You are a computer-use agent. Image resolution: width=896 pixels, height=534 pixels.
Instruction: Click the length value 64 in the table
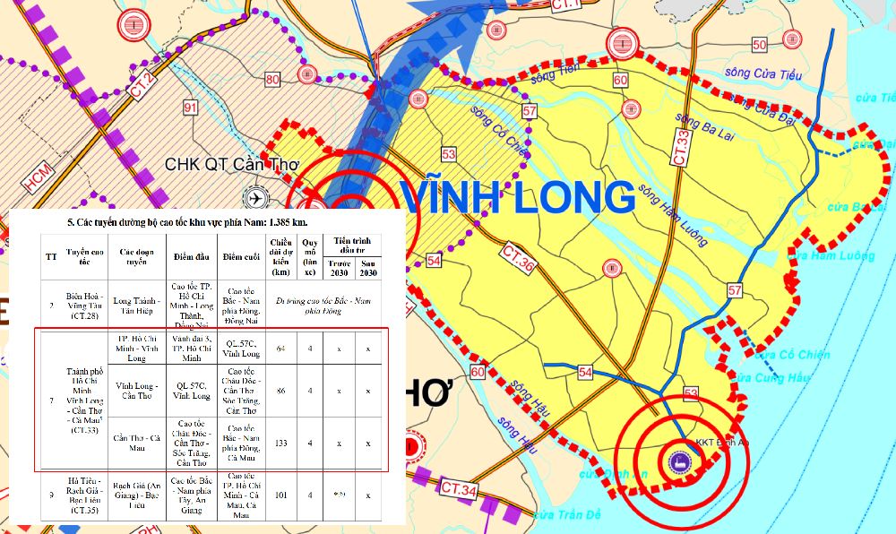pos(280,349)
